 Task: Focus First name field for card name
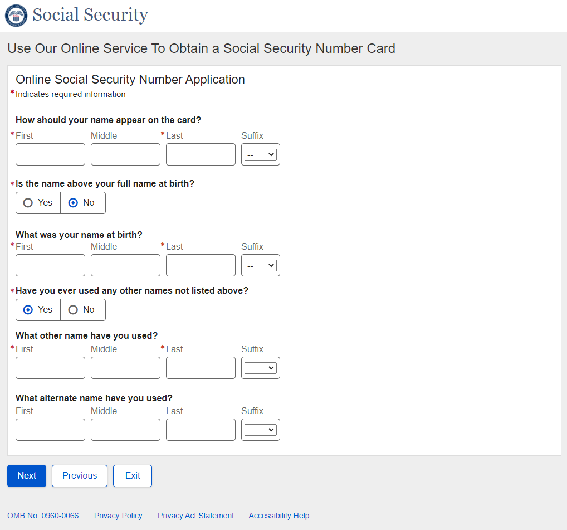click(50, 154)
